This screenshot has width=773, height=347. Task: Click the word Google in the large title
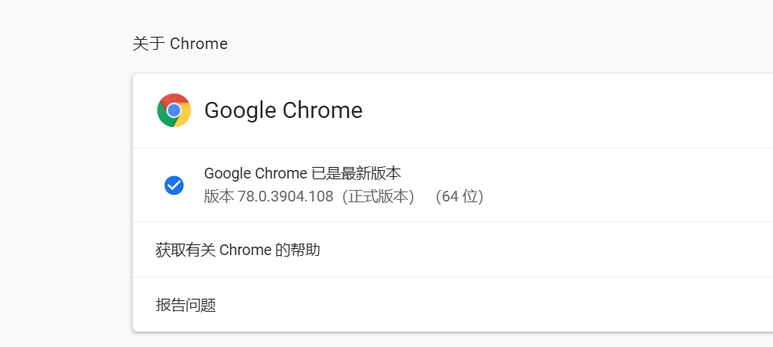click(x=241, y=111)
